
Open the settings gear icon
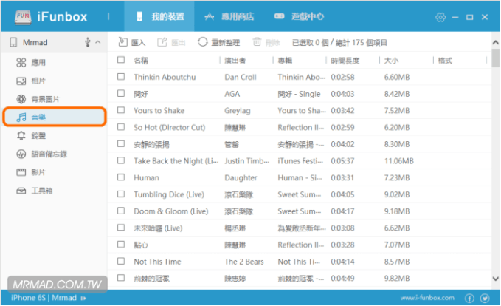pyautogui.click(x=440, y=17)
